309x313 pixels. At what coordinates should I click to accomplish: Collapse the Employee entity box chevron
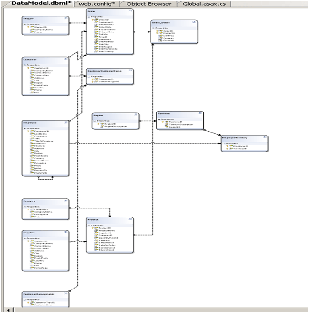(x=66, y=123)
